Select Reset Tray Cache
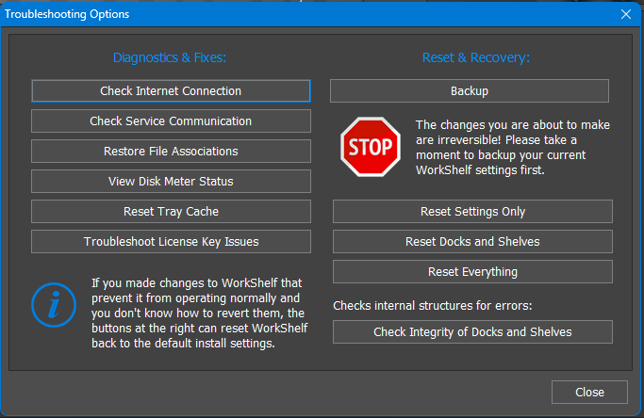Image resolution: width=644 pixels, height=418 pixels. tap(171, 212)
